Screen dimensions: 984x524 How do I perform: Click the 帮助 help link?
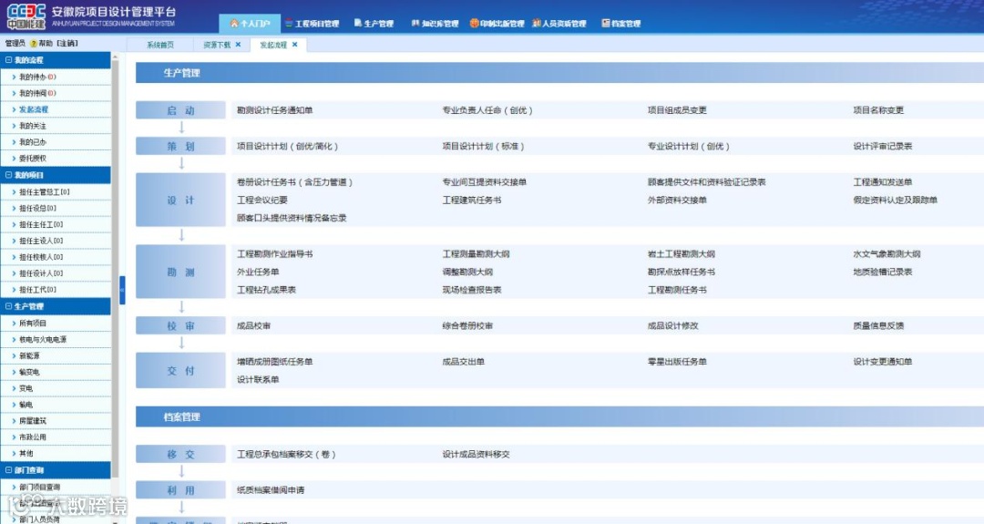pyautogui.click(x=46, y=44)
